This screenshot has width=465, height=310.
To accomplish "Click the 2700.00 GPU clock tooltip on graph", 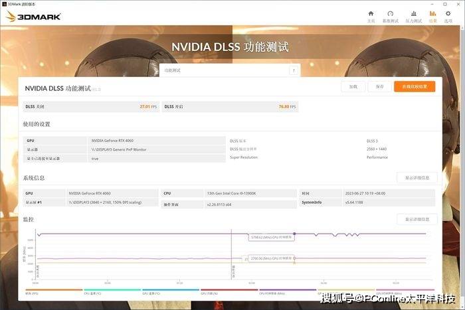I will (271, 258).
